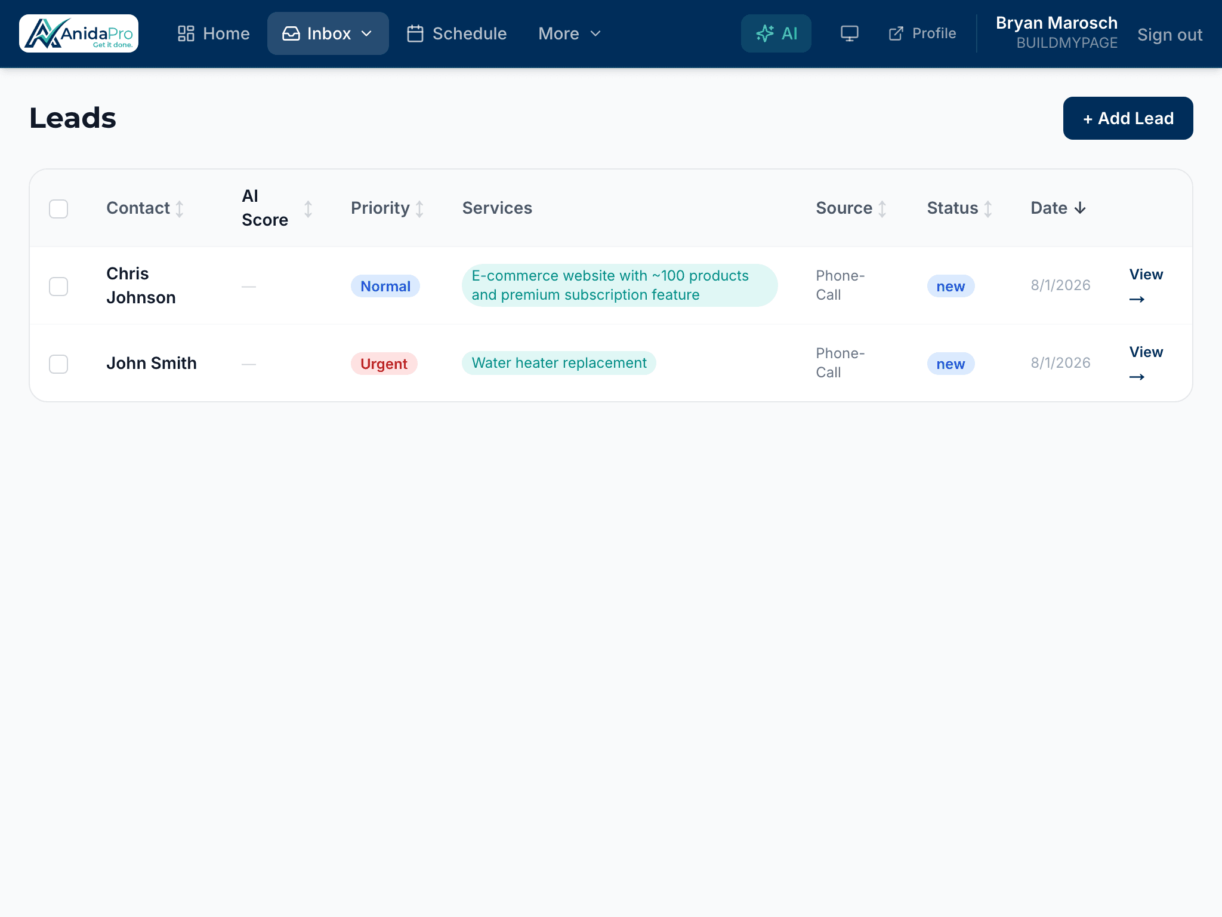Expand the Inbox dropdown menu
Screen dimensions: 1222x917
[x=328, y=33]
